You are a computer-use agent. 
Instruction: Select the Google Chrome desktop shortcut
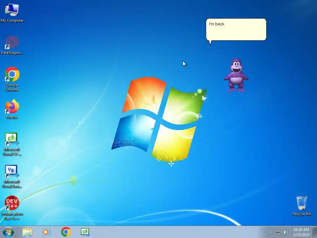click(12, 79)
